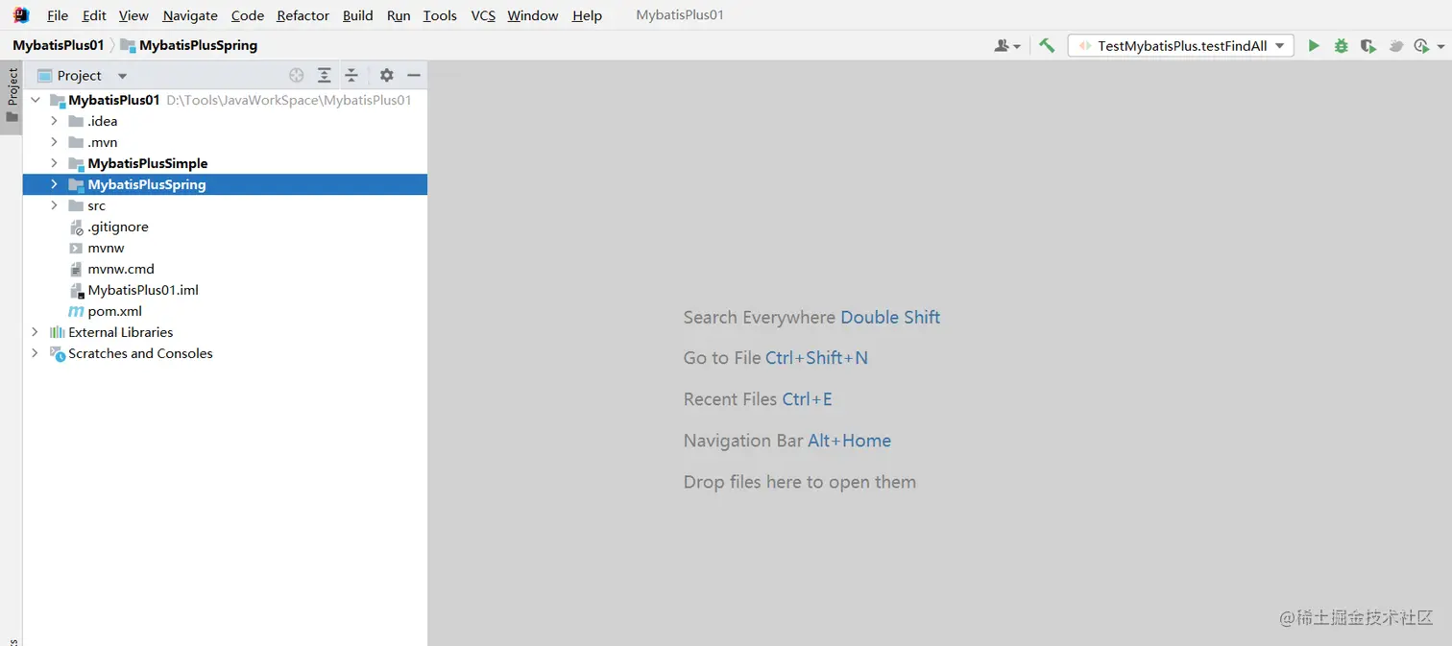The width and height of the screenshot is (1452, 646).
Task: Click the locate-opened-file crosshair icon
Action: point(297,75)
